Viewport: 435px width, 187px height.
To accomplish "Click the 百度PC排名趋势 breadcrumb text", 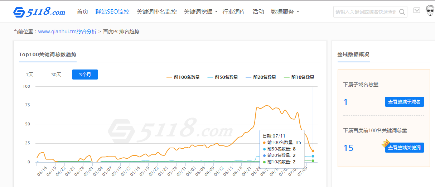I will [x=121, y=32].
